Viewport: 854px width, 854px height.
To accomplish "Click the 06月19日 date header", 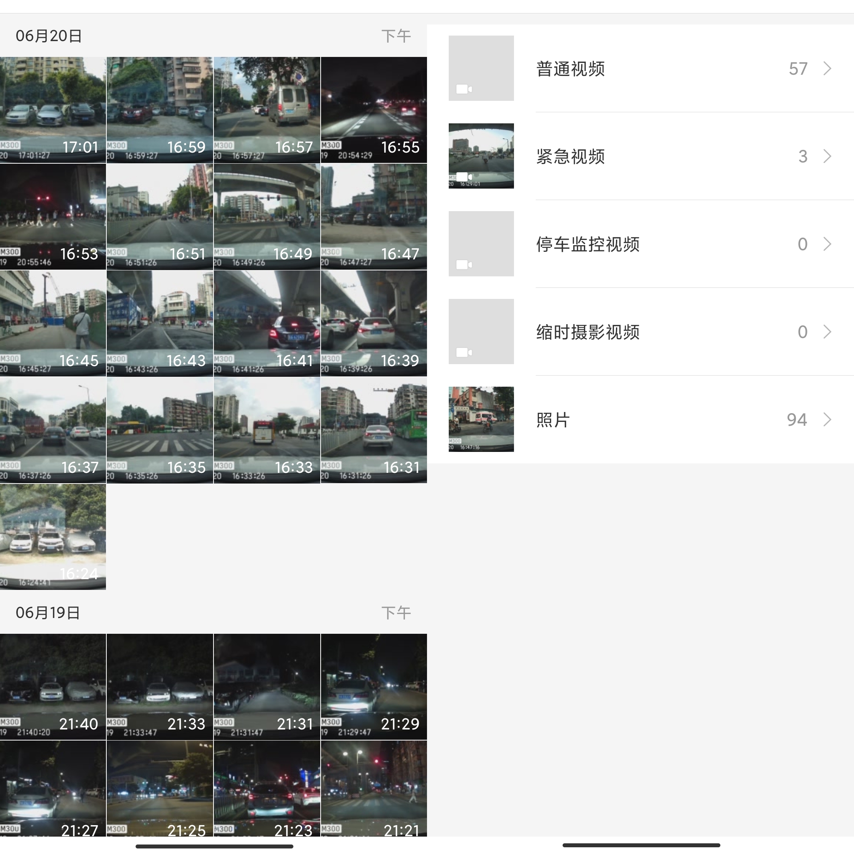I will 48,613.
